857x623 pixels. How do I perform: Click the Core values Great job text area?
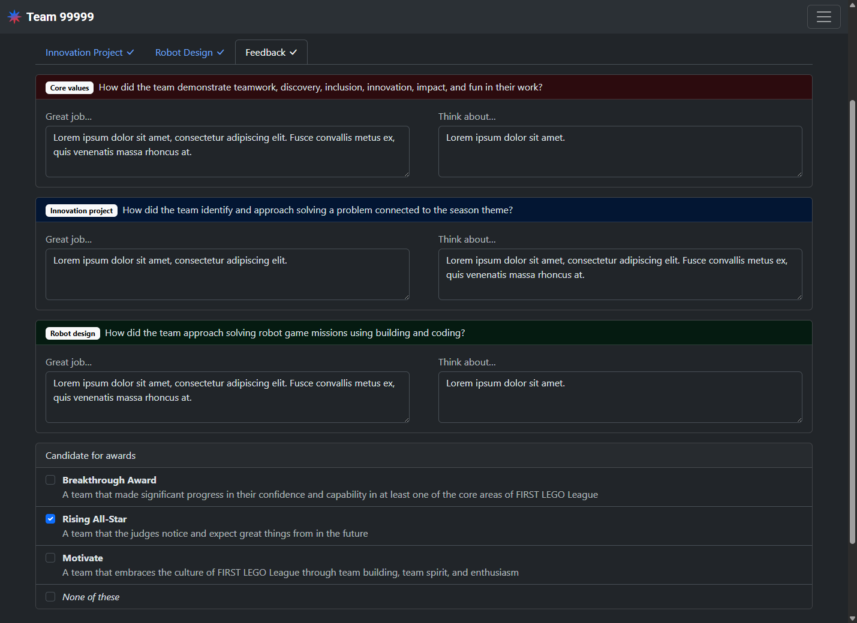coord(227,152)
